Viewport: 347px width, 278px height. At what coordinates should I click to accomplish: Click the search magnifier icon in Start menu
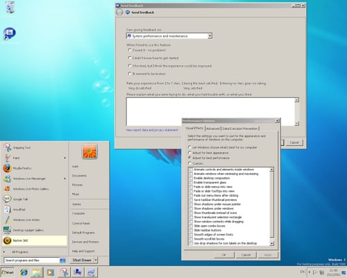[x=62, y=261]
